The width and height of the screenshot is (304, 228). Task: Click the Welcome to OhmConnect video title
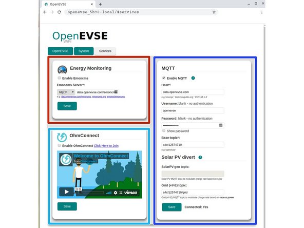(x=101, y=156)
